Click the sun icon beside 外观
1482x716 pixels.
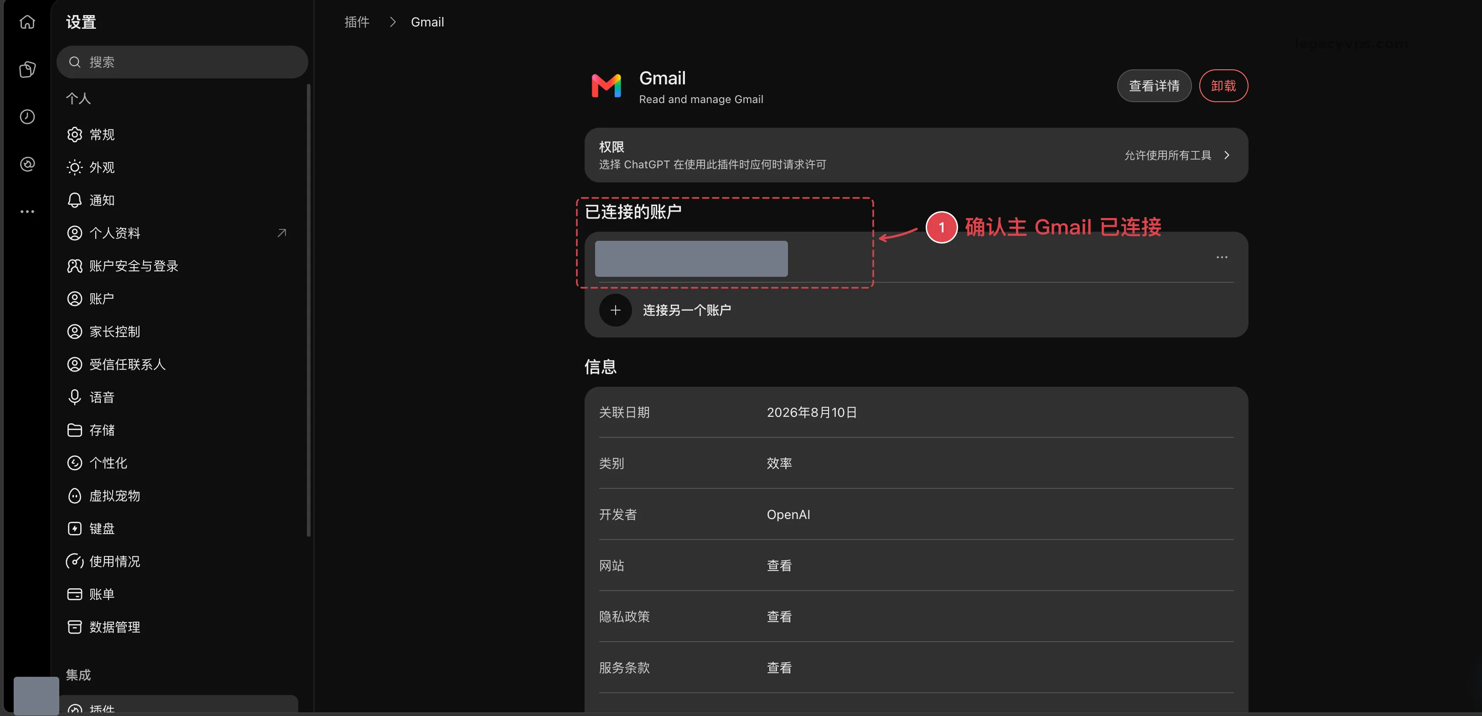pyautogui.click(x=75, y=167)
